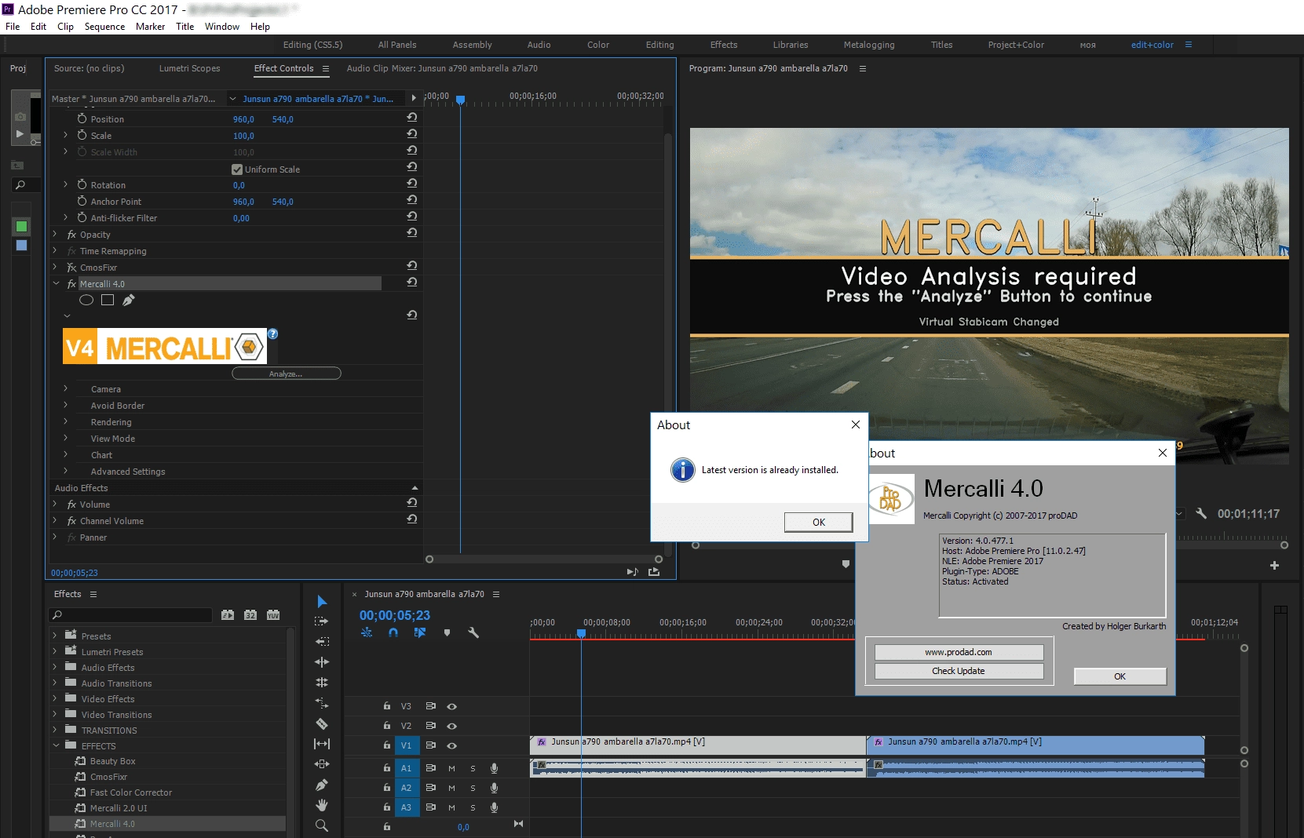
Task: Filter effects by YUV badge
Action: (273, 614)
